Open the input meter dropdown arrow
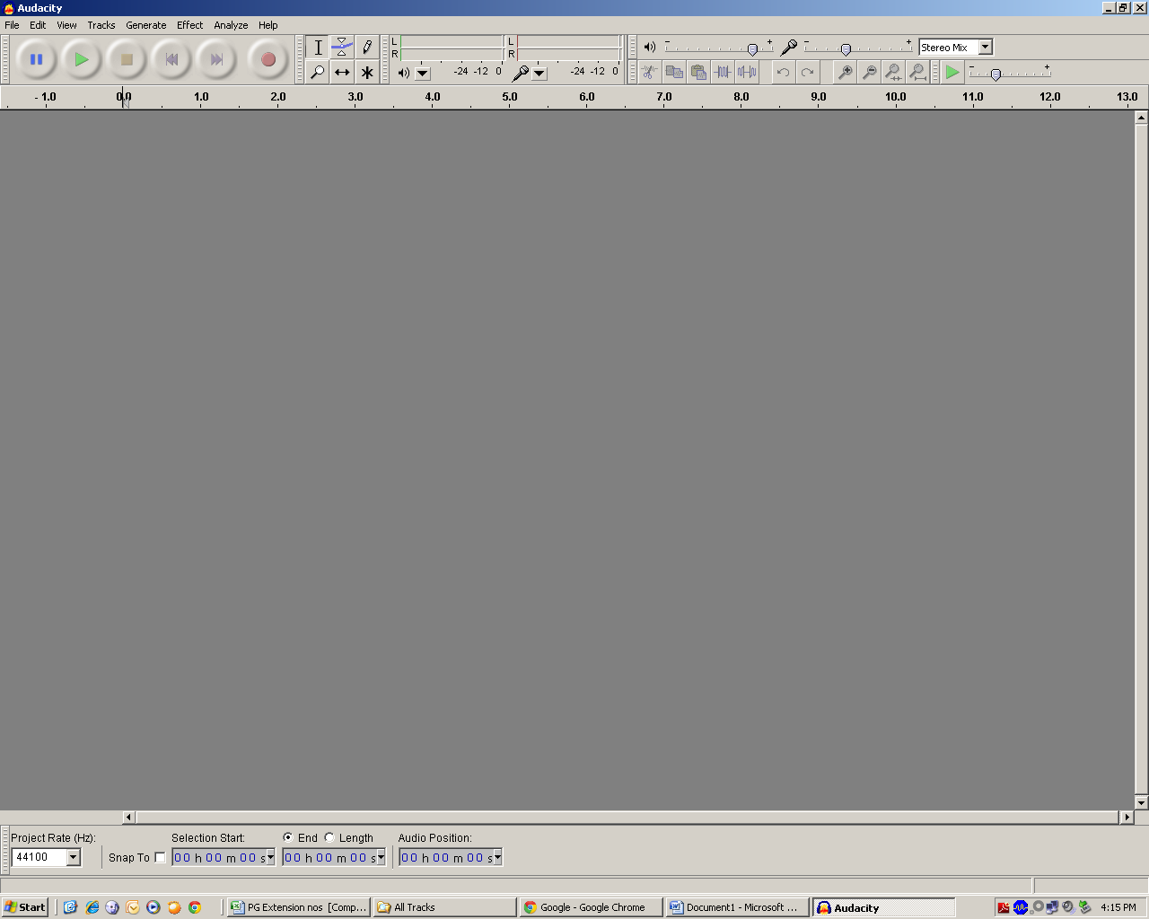 point(539,74)
